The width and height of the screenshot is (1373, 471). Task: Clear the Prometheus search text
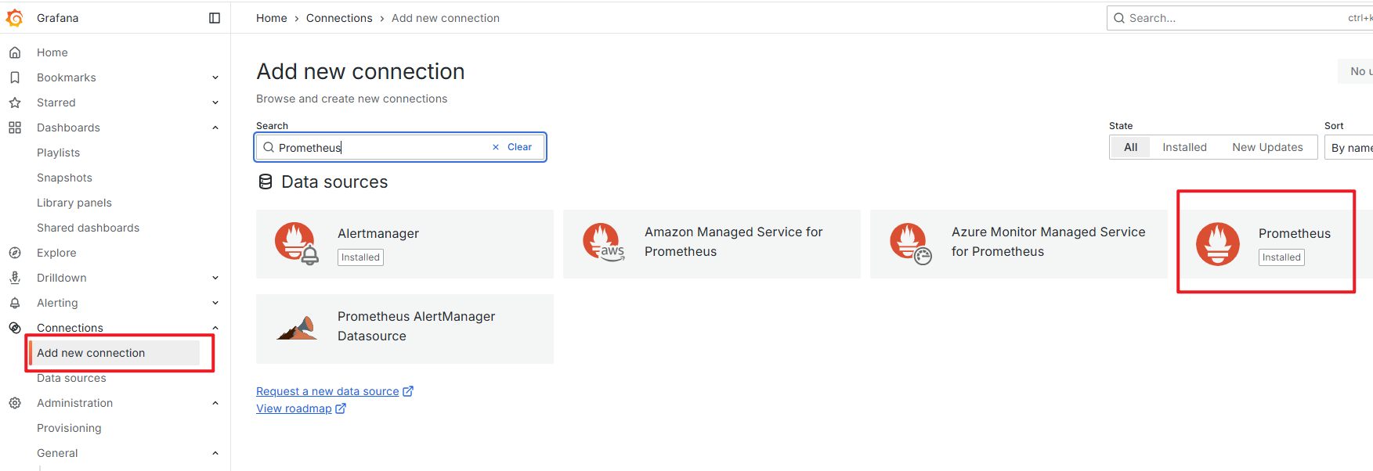tap(512, 147)
